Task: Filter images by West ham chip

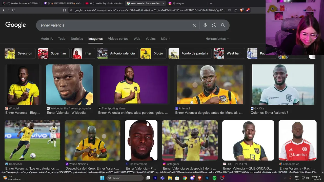Action: pos(229,53)
